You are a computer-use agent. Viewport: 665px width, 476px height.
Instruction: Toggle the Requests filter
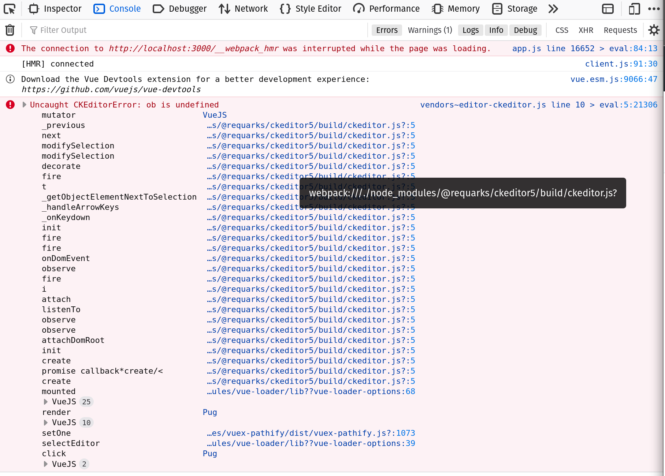click(620, 30)
